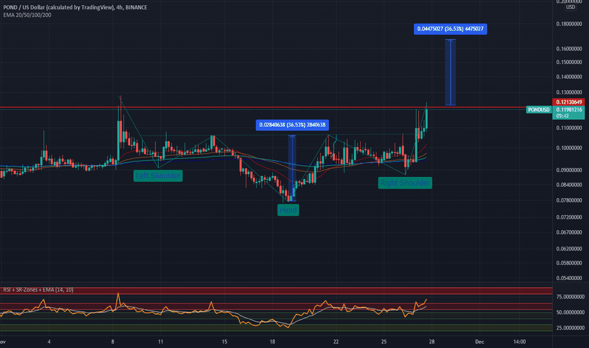Click the 0.06200000 price axis value
This screenshot has width=589, height=348.
569,249
